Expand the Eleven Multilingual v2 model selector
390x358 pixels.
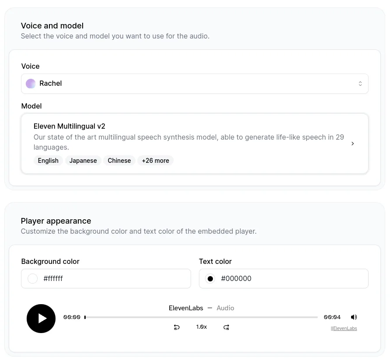point(352,144)
